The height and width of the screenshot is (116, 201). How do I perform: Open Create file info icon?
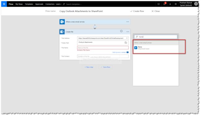coord(121,31)
